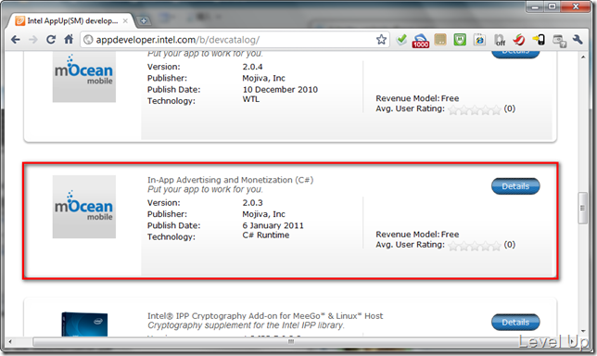The image size is (597, 356).
Task: Close the Intel AppUp developer tab
Action: tap(125, 21)
